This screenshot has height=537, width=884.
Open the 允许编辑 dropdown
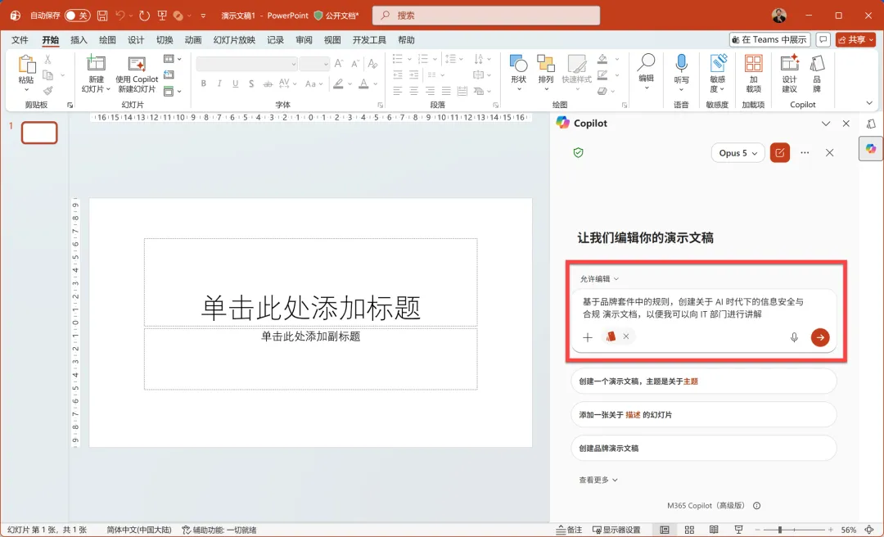(599, 278)
